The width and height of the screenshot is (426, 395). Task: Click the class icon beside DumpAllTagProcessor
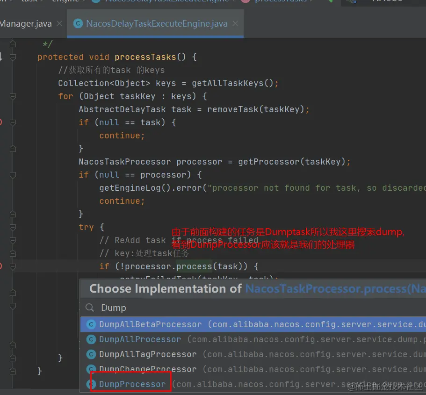tap(91, 354)
